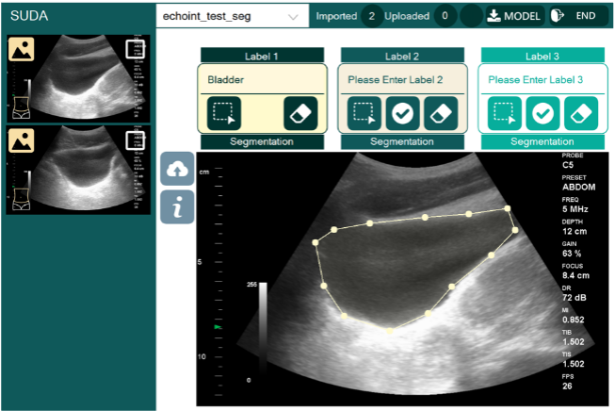Click the MODEL download button
Image resolution: width=615 pixels, height=411 pixels.
[514, 16]
